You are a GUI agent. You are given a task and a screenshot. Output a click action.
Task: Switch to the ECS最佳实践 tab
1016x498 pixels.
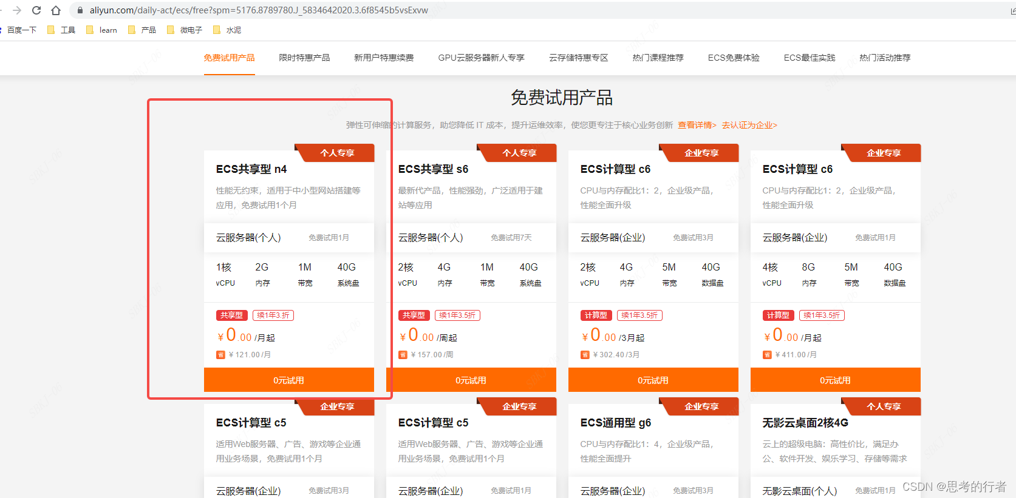[x=809, y=58]
